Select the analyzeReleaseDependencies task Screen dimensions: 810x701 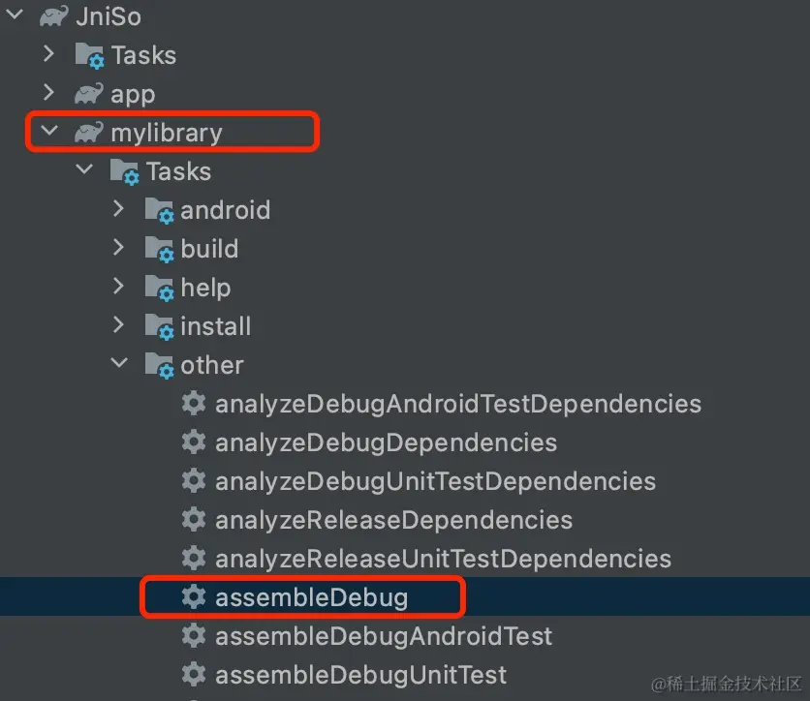click(393, 520)
